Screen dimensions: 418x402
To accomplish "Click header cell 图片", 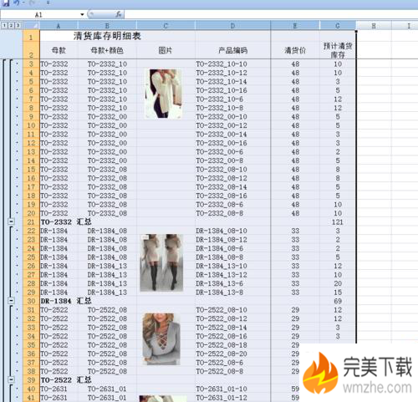I will [166, 50].
